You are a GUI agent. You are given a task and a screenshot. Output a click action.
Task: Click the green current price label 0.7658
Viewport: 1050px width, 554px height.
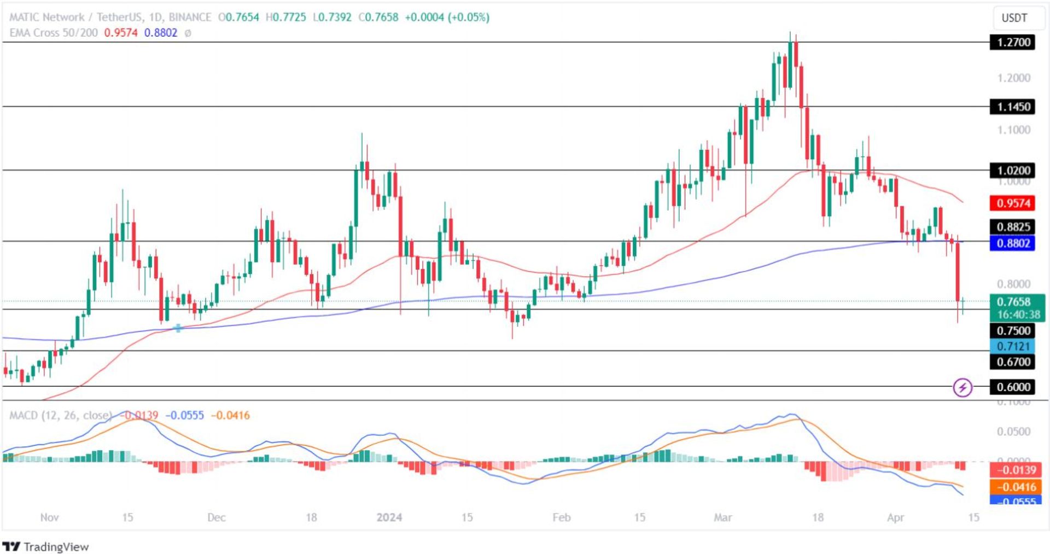1013,302
